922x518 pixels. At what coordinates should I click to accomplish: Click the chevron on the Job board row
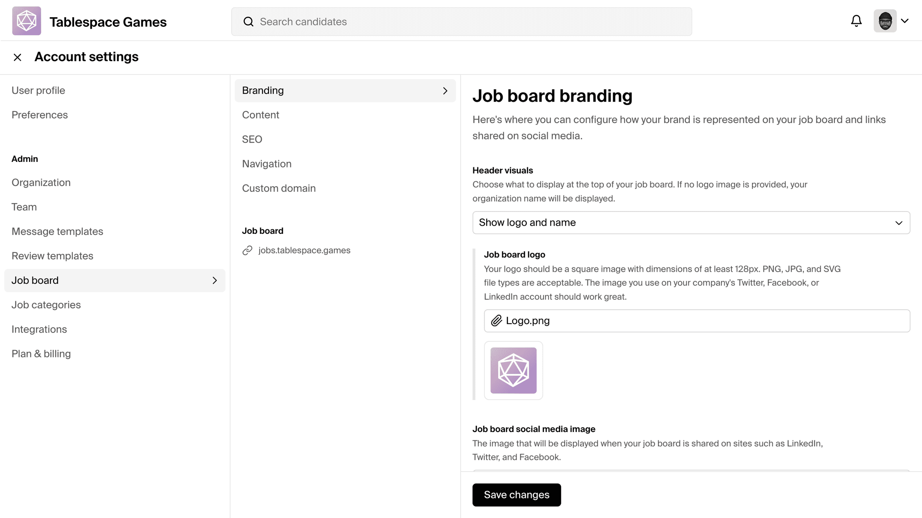215,281
